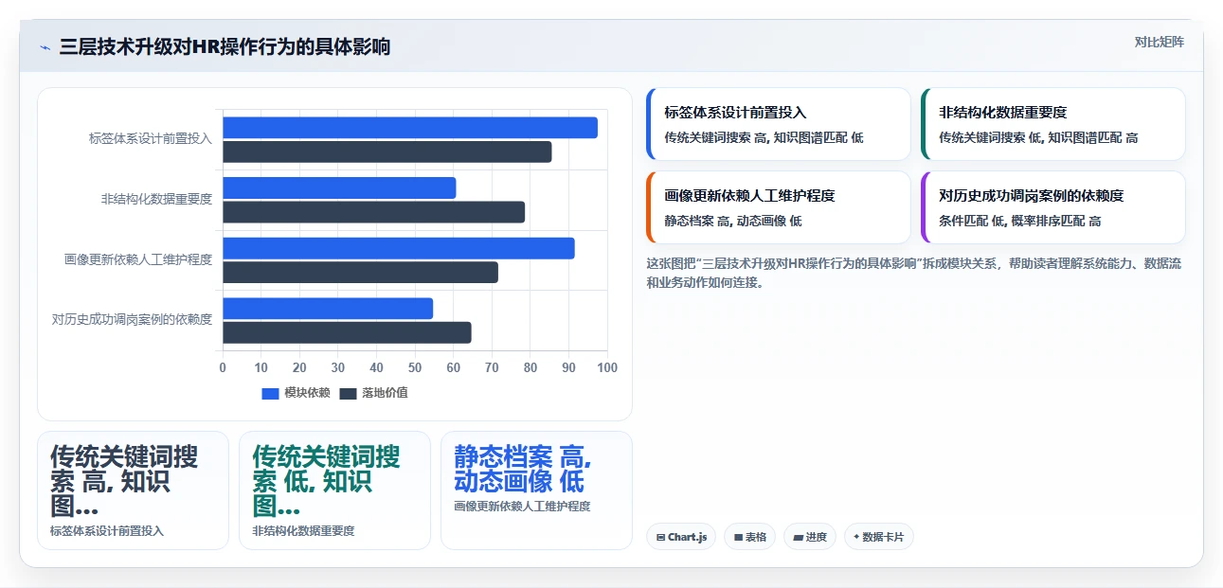
Task: Click the 对比矩阵 label in header
Action: click(x=1159, y=42)
